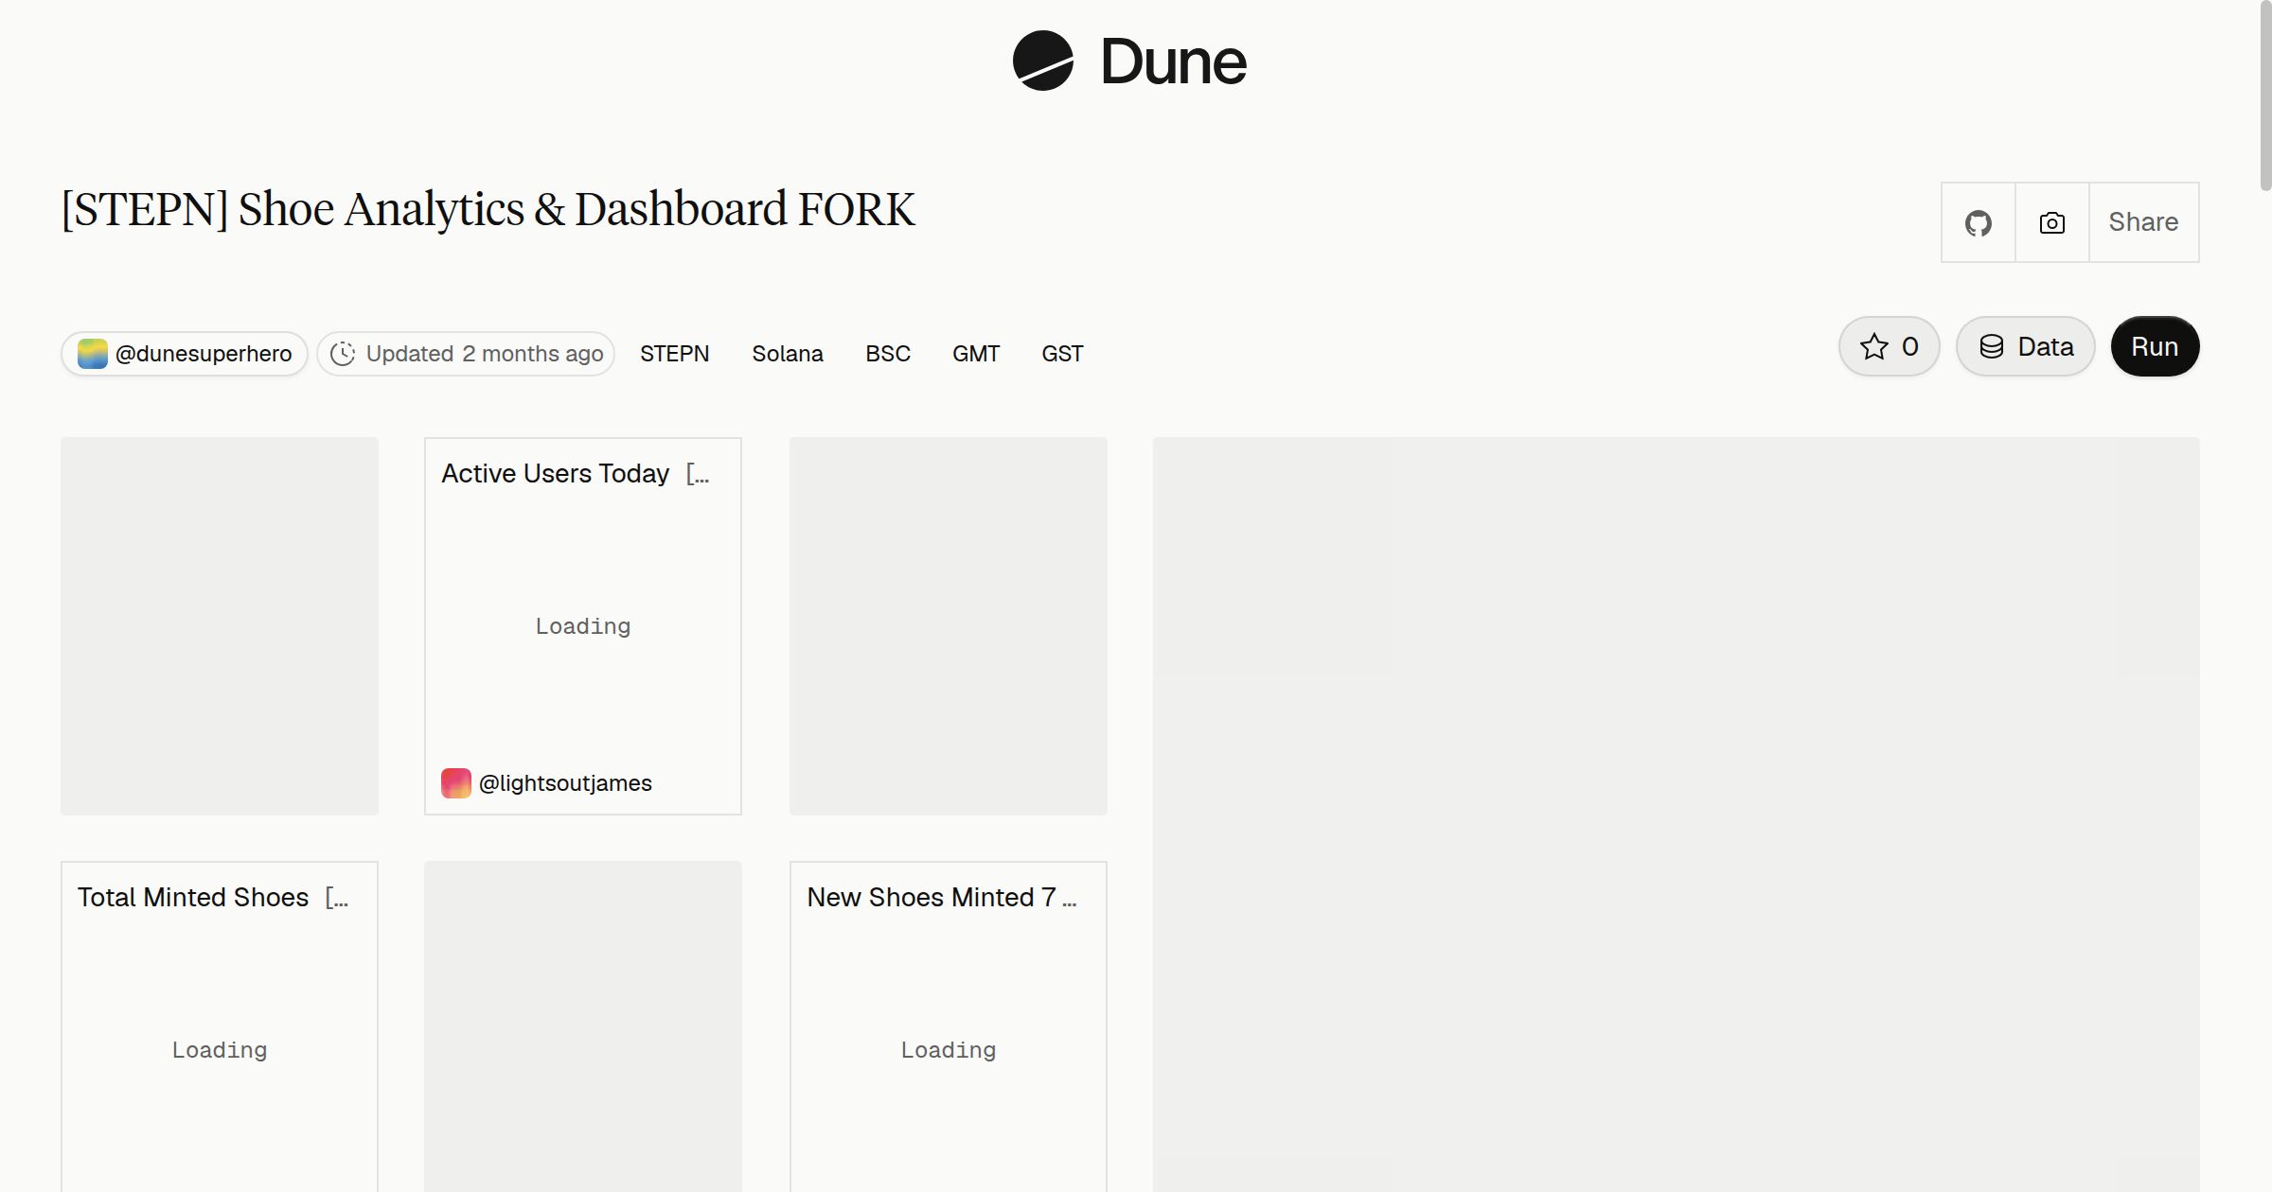Screen dimensions: 2272x1192
Task: Open Total Minted Shoes widget title
Action: tap(193, 897)
